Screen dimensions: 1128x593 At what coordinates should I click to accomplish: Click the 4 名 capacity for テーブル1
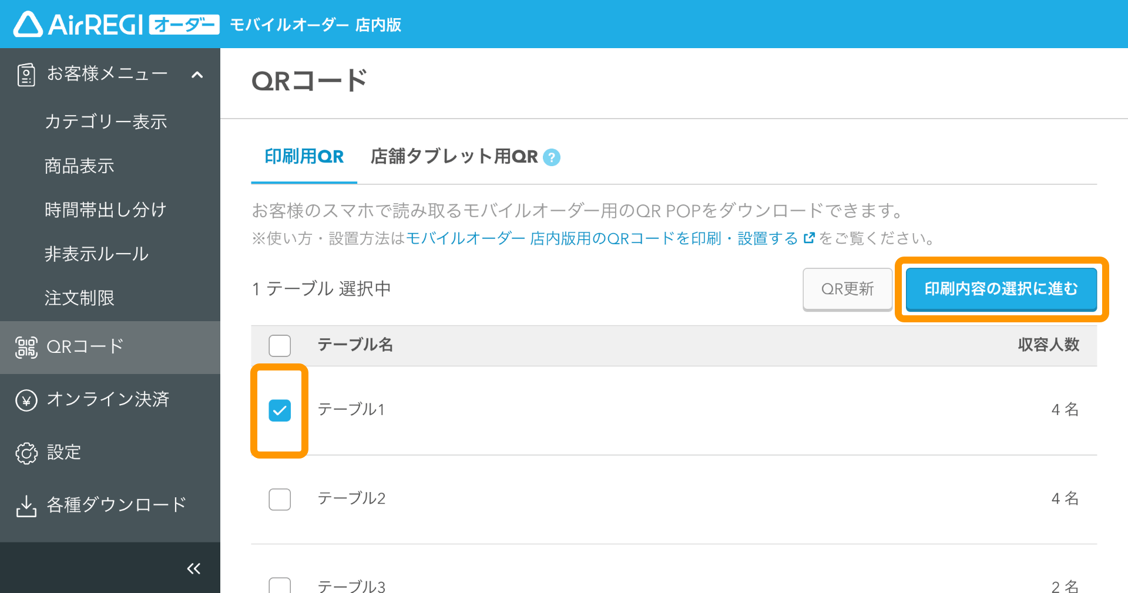click(x=1065, y=409)
